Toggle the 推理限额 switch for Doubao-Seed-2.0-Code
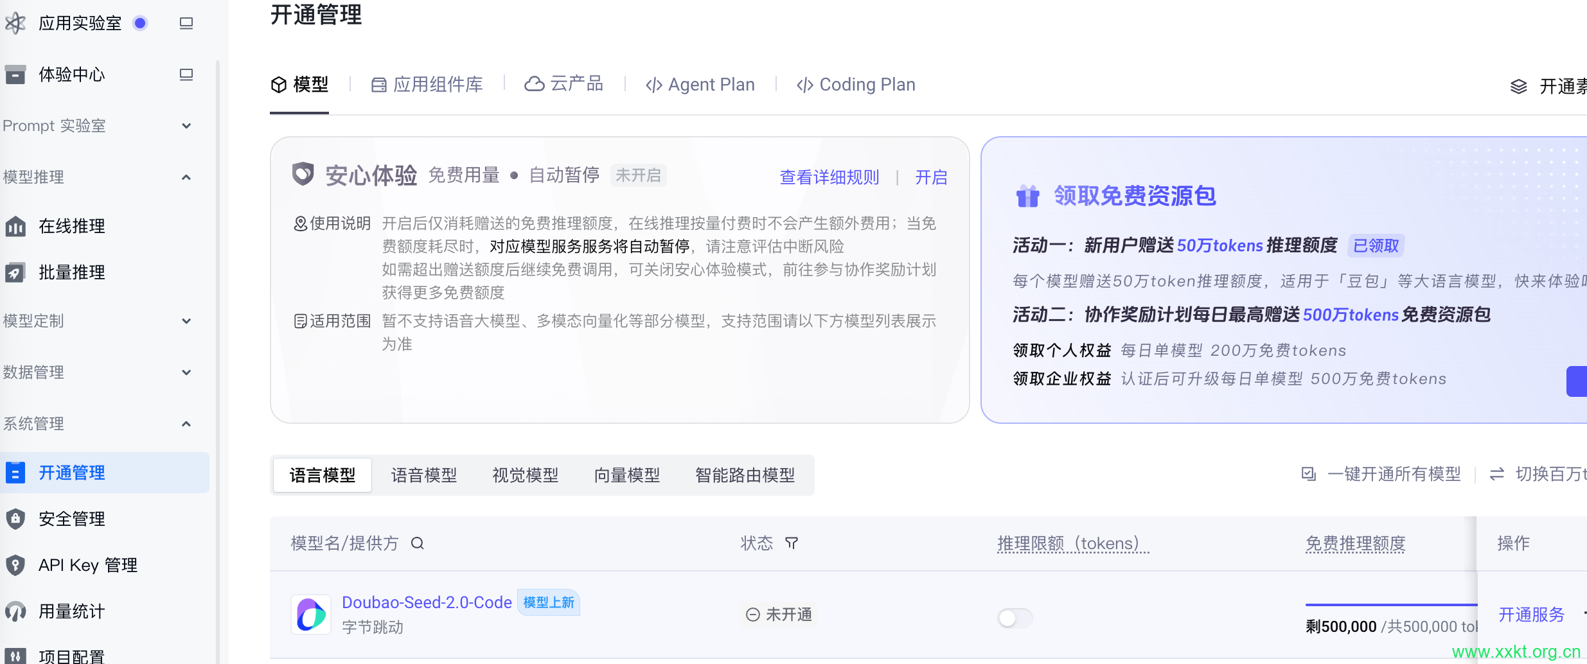Viewport: 1587px width, 664px height. 1015,618
